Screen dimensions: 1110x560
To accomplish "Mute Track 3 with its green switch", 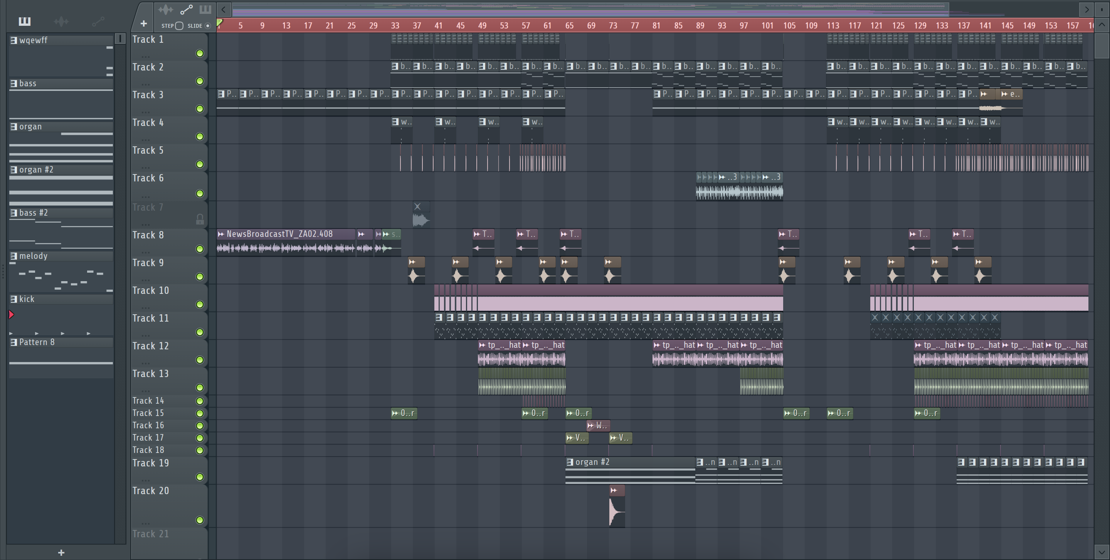I will coord(200,109).
